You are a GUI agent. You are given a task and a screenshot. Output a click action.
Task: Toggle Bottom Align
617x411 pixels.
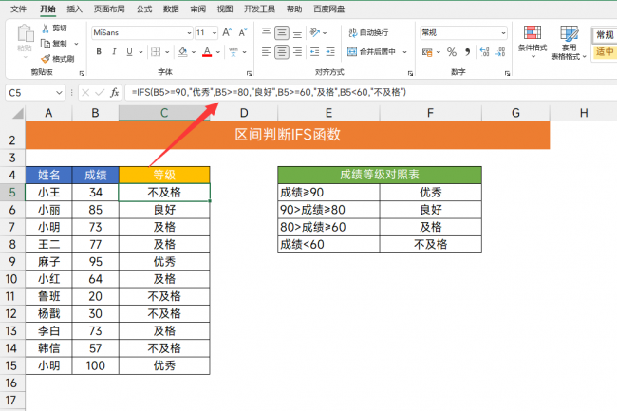[x=297, y=34]
